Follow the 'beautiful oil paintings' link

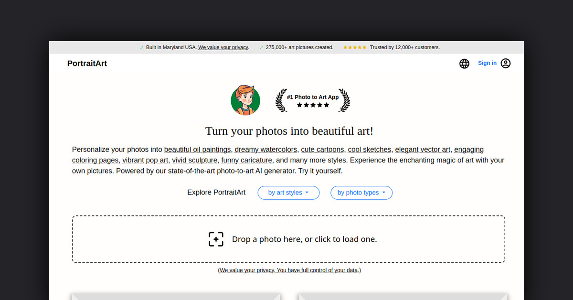point(198,150)
